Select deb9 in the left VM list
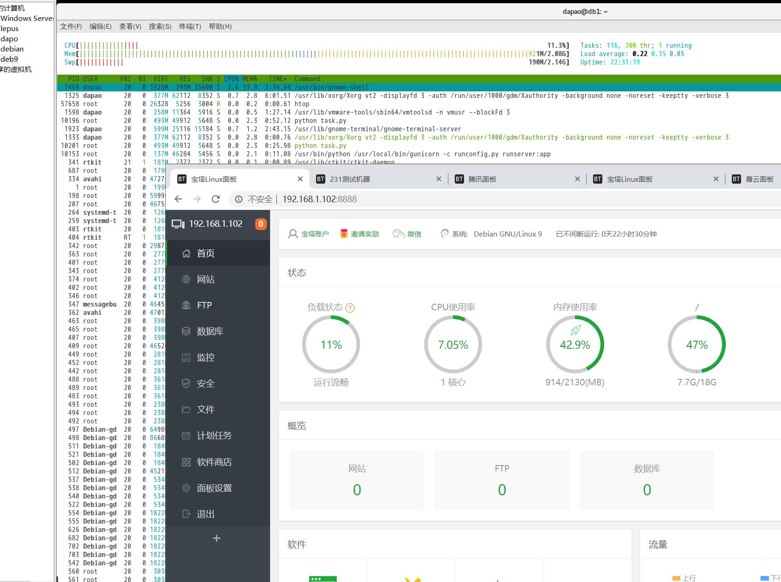Viewport: 781px width, 582px height. (x=9, y=59)
